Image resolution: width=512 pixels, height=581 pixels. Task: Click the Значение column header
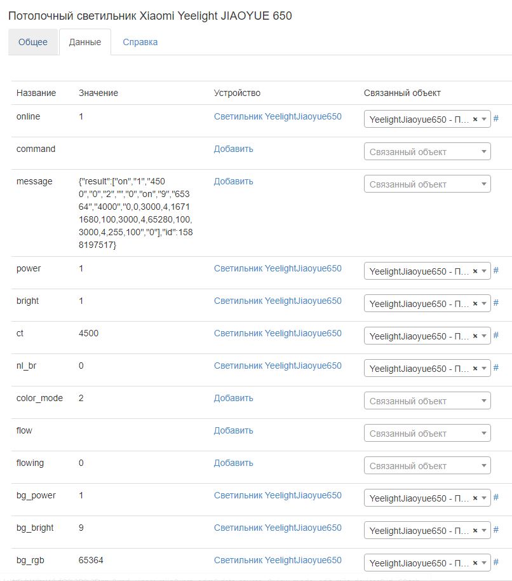[x=98, y=93]
